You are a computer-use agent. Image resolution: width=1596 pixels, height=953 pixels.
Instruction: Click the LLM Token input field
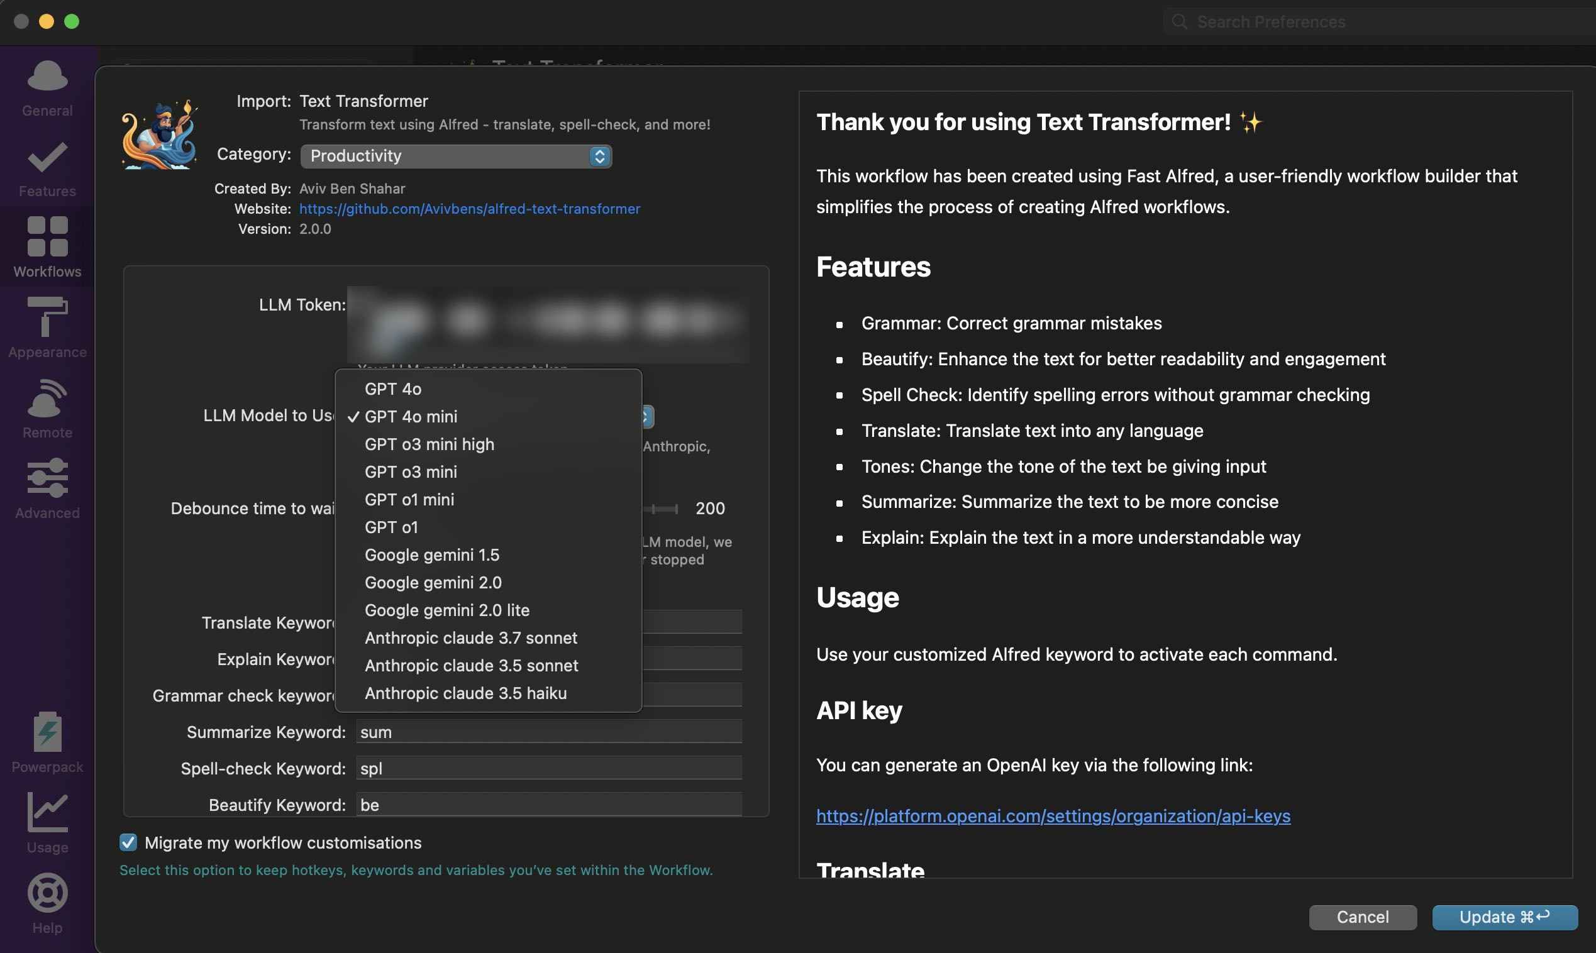click(548, 324)
